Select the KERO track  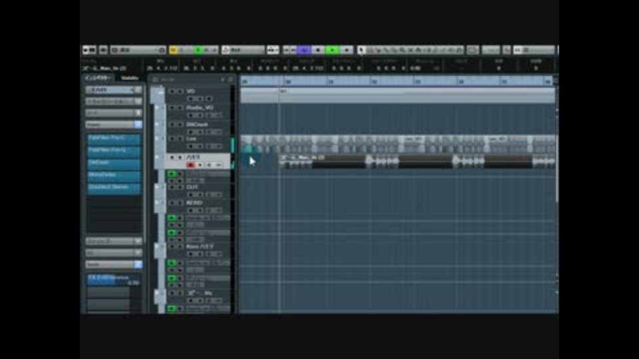194,203
